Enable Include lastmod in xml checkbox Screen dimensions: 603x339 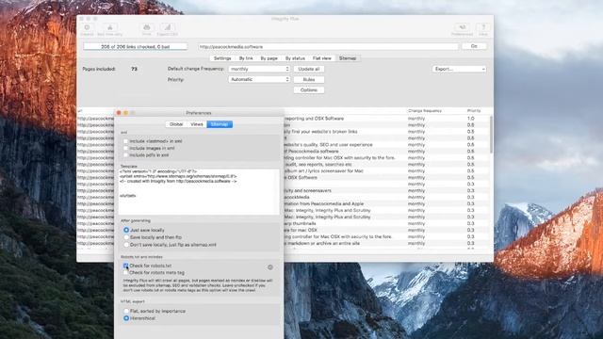(125, 141)
